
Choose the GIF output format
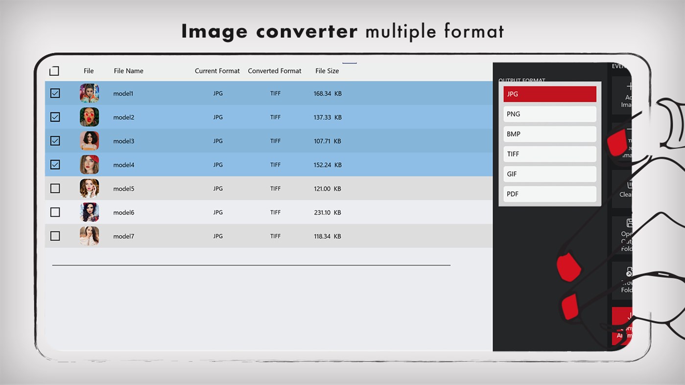click(x=549, y=174)
